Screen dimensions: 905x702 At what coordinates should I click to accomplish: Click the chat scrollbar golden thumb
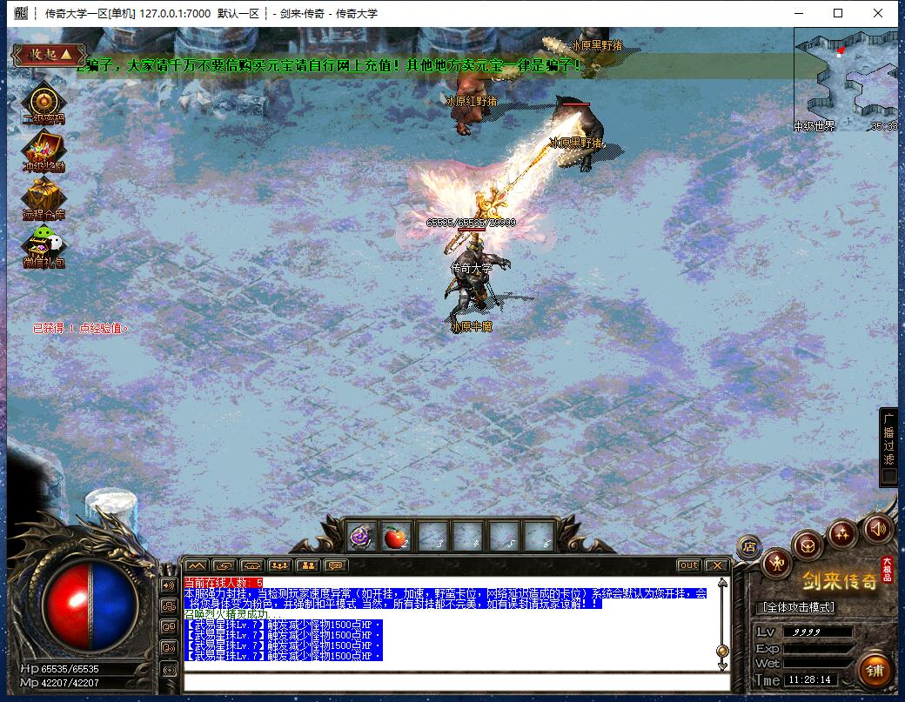coord(722,652)
